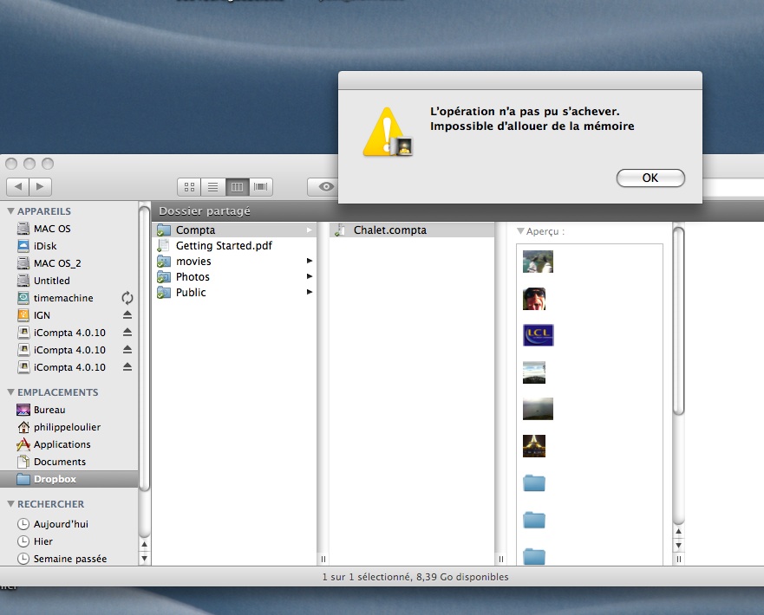Show files from Semaine passée search
Image resolution: width=764 pixels, height=615 pixels.
tap(69, 559)
